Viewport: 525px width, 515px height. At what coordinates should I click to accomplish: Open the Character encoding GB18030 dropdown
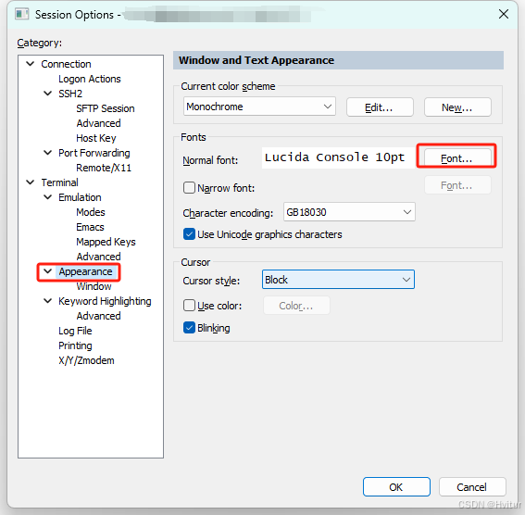pyautogui.click(x=349, y=211)
